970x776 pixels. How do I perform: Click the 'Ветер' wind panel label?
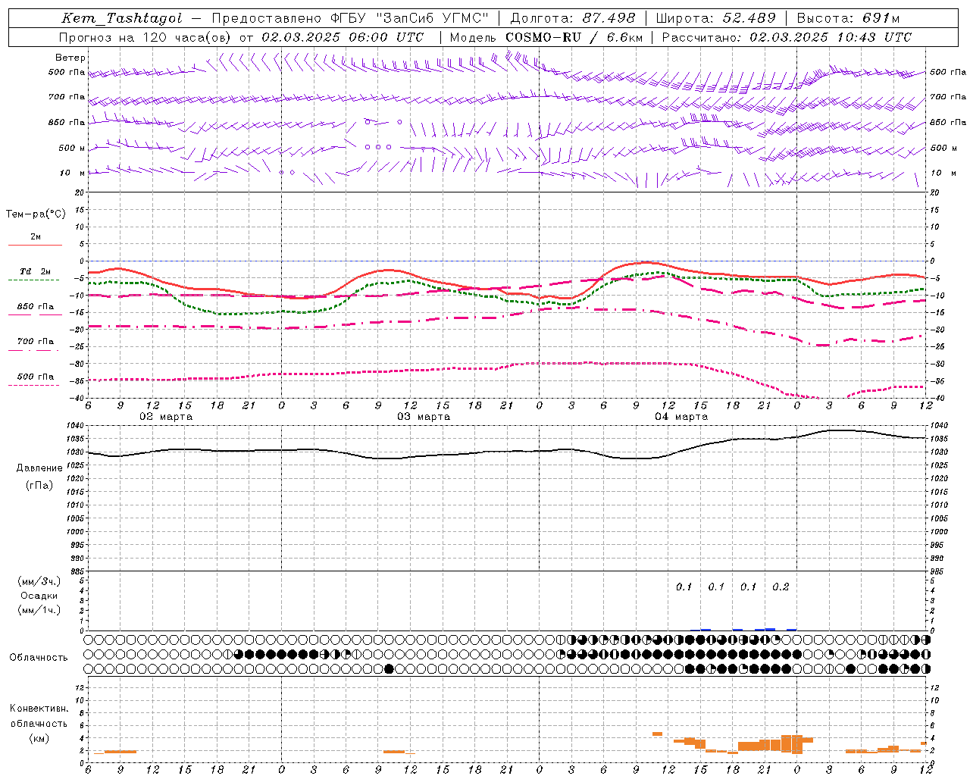pyautogui.click(x=70, y=58)
